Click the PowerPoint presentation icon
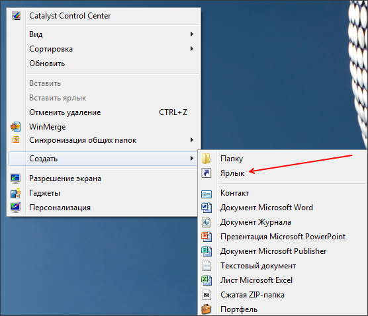The width and height of the screenshot is (368, 316). (207, 237)
